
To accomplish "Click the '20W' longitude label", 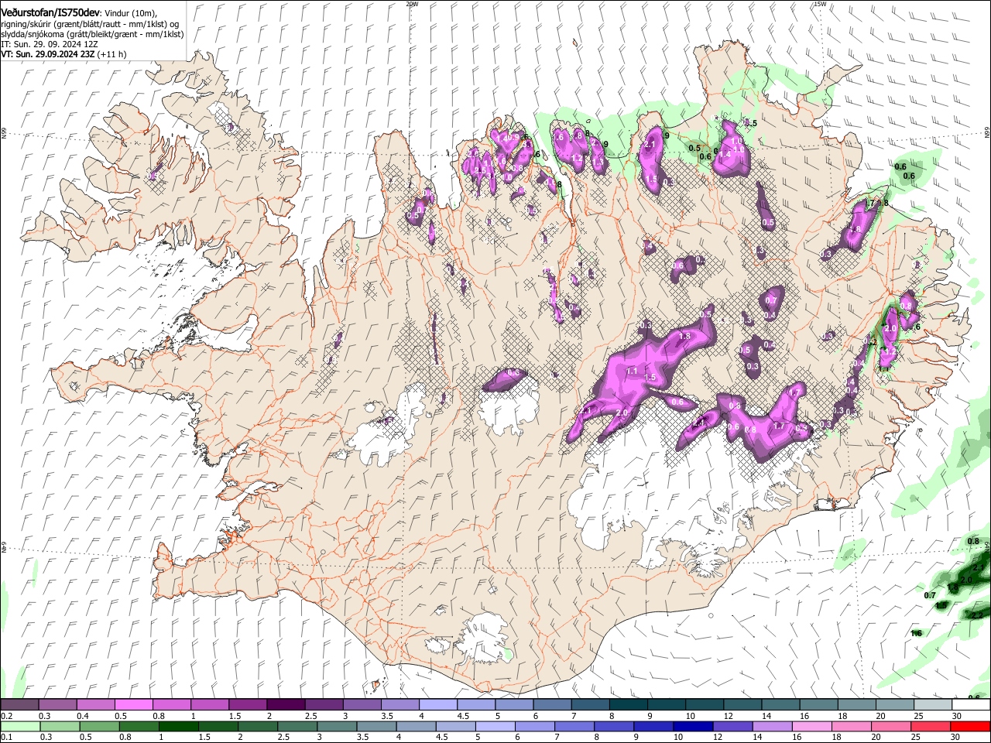I will 412,4.
